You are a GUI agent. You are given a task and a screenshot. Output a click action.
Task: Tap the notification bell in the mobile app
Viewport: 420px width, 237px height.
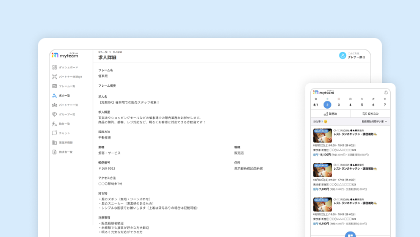coord(386,92)
